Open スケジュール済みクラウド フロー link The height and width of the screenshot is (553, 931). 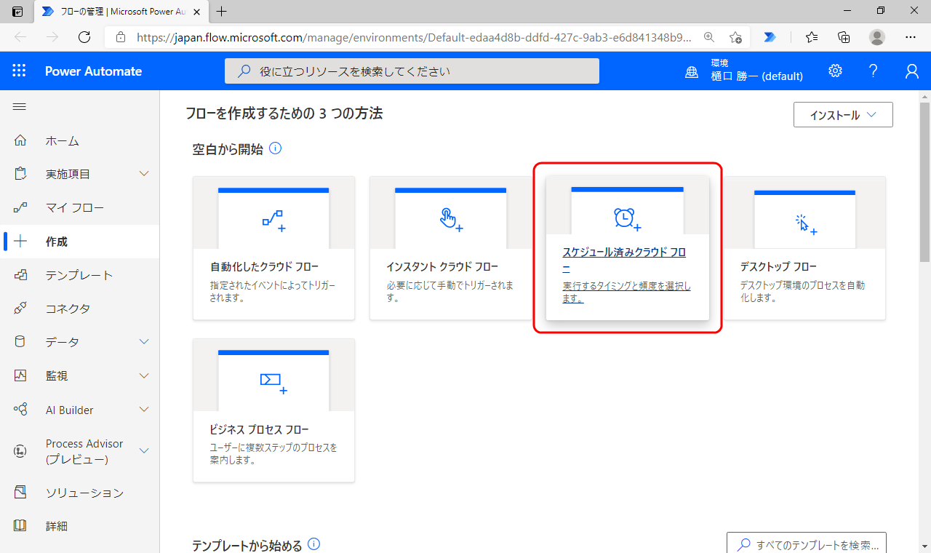click(624, 260)
